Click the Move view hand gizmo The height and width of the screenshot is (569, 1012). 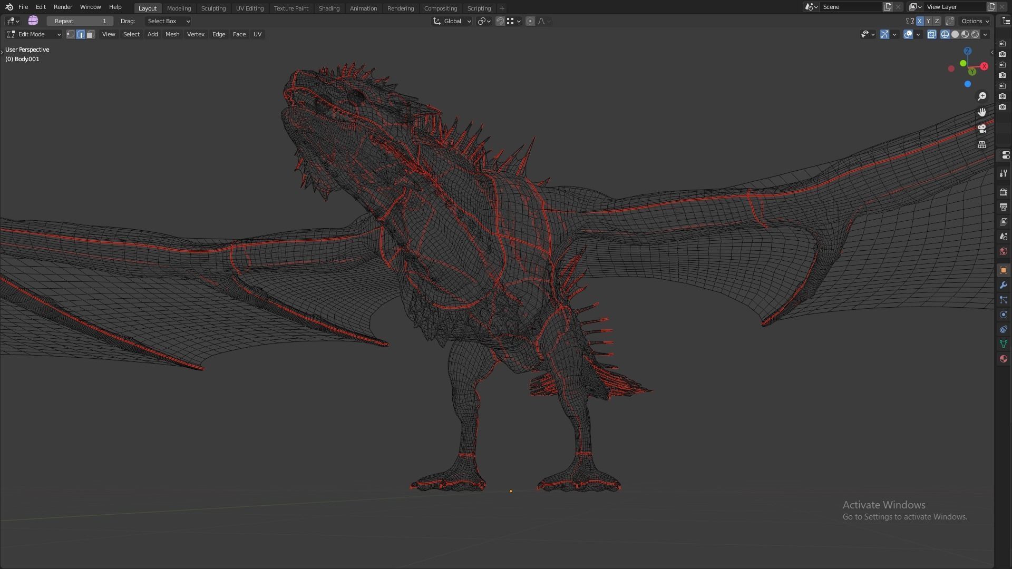(982, 112)
